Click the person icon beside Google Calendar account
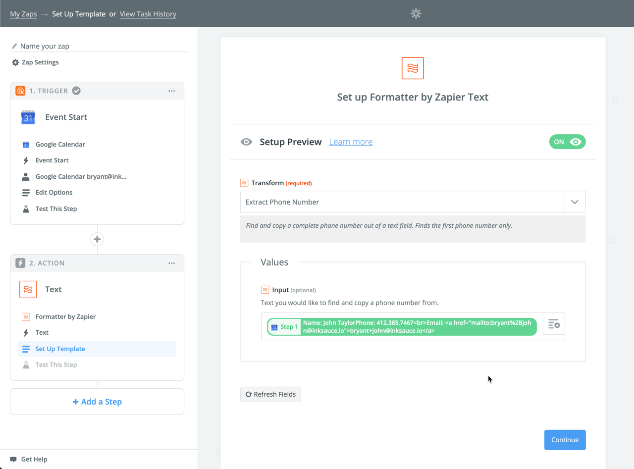 click(26, 177)
